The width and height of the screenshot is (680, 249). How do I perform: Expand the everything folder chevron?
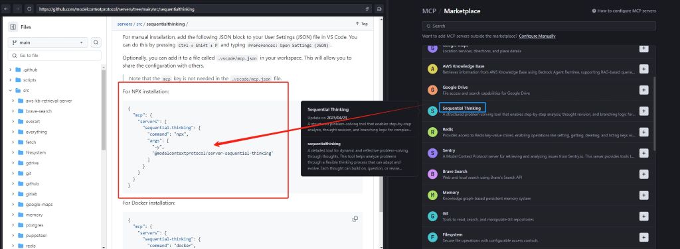tap(14, 132)
